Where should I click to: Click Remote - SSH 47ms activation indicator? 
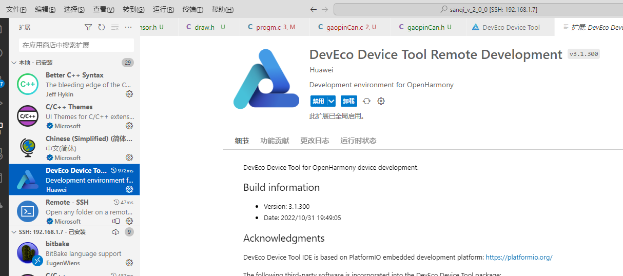click(123, 202)
